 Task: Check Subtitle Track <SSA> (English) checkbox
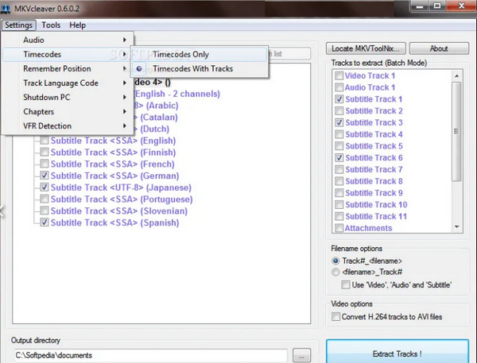coord(45,141)
